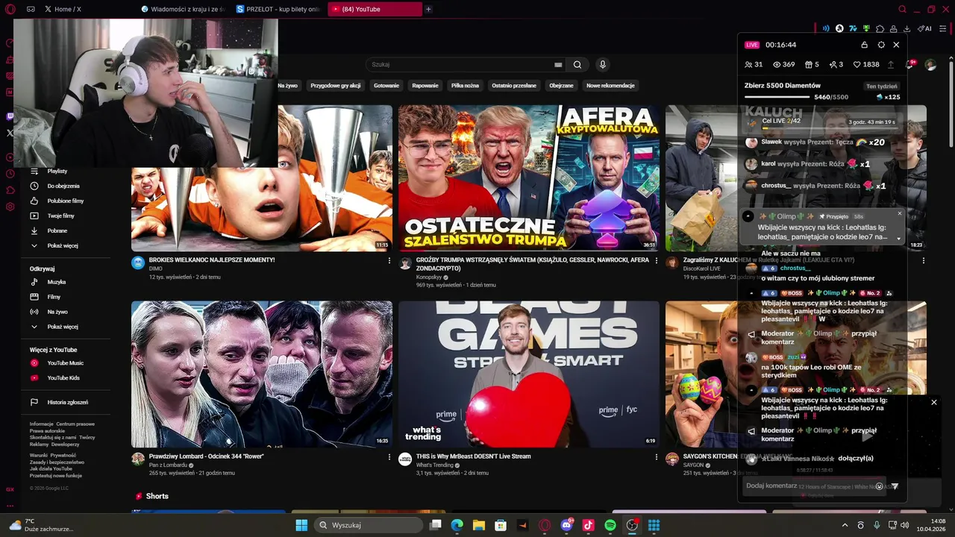Open the on-screen keyboard icon in search box
Viewport: 955px width, 537px height.
pos(558,65)
